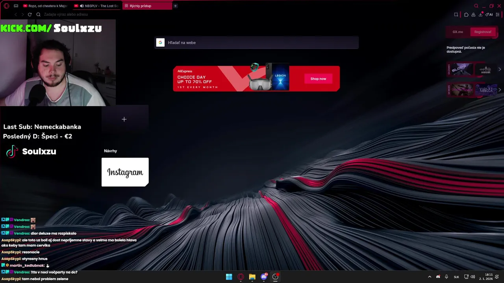The width and height of the screenshot is (504, 283).
Task: Open the Instagram suggestion tile
Action: point(125,172)
